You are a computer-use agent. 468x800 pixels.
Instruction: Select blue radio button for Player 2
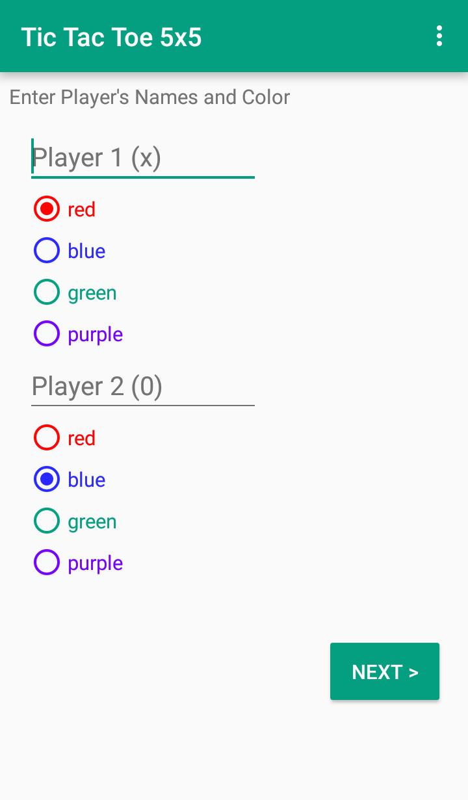point(47,480)
